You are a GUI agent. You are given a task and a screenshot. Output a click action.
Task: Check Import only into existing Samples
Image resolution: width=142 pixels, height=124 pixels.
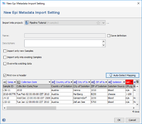click(x=5, y=57)
